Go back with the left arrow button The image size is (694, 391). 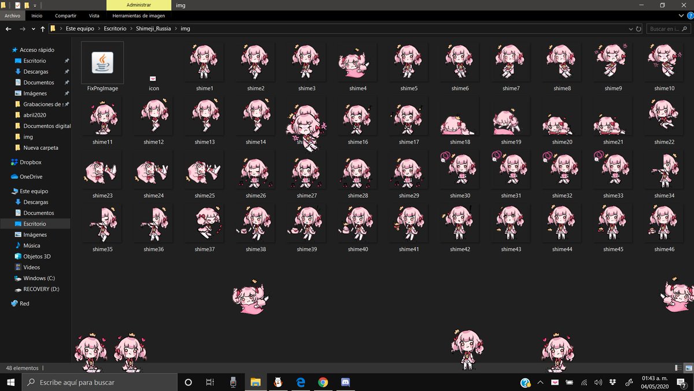click(x=9, y=28)
